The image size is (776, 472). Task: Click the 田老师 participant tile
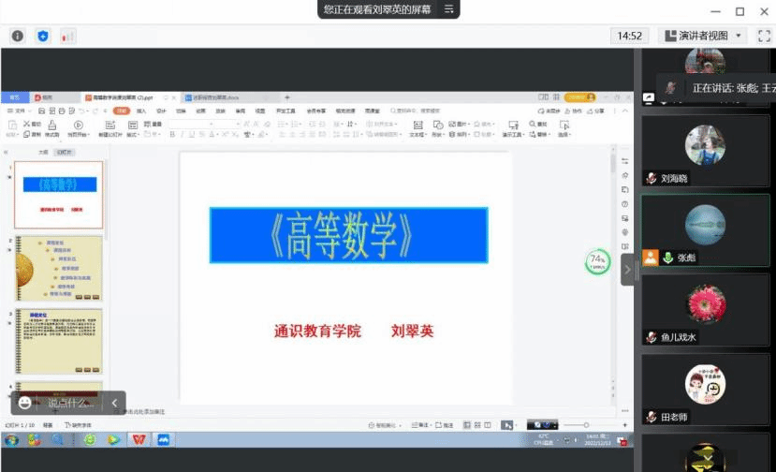[705, 390]
